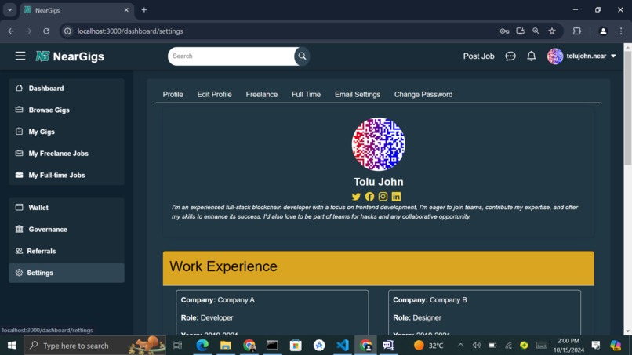Image resolution: width=632 pixels, height=355 pixels.
Task: Click Post Job link
Action: (x=478, y=56)
